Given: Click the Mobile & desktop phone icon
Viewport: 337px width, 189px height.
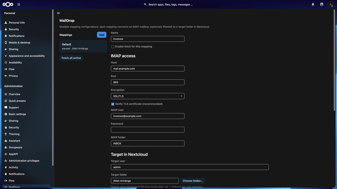Looking at the screenshot, I should click(6, 43).
